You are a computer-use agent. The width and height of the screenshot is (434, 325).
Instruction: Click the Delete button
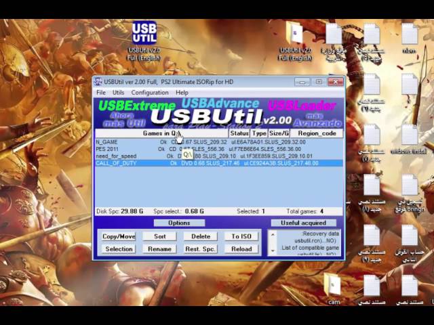click(x=201, y=236)
